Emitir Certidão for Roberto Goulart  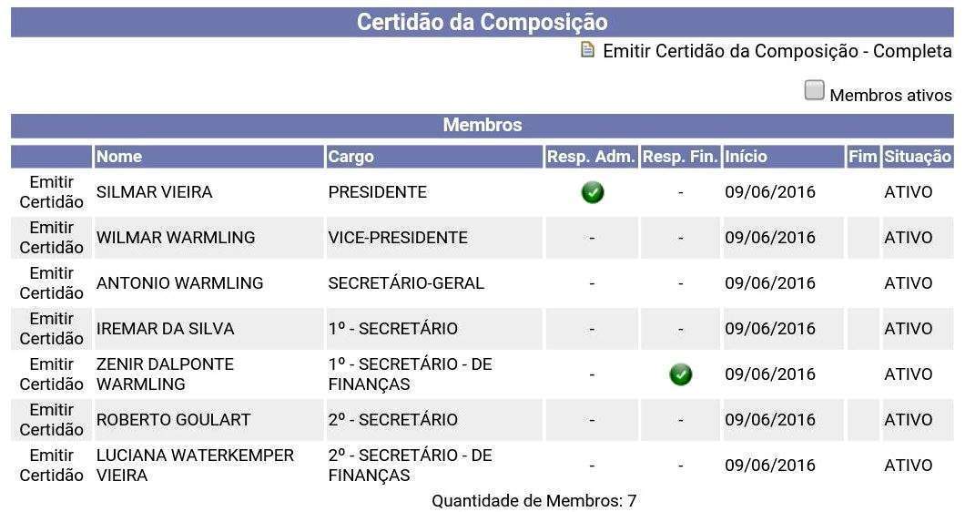tap(52, 420)
